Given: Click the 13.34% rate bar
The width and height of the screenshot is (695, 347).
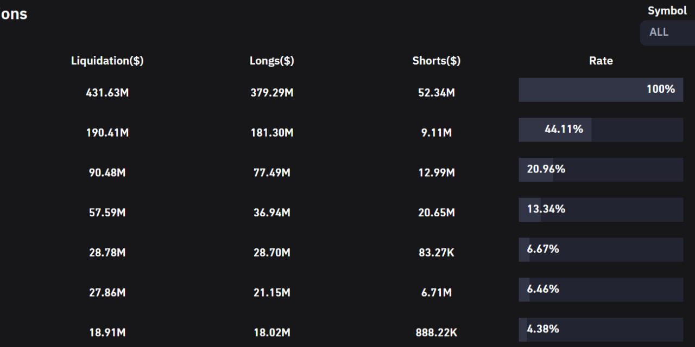Looking at the screenshot, I should click(x=601, y=210).
